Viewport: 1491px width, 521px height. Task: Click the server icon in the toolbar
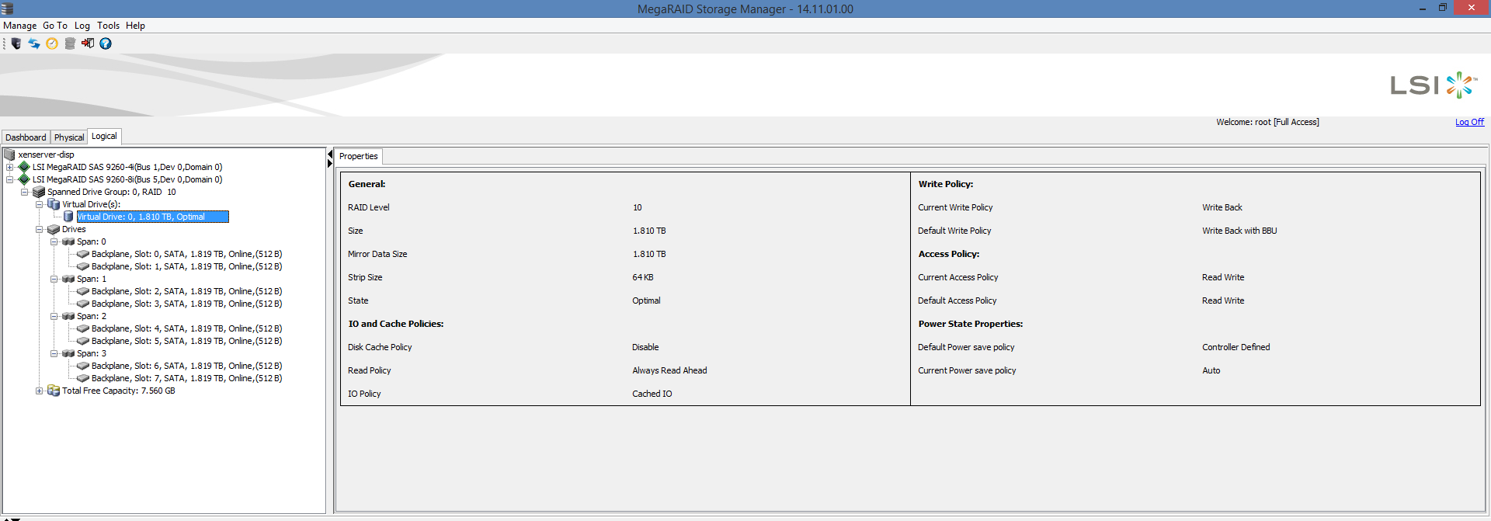click(16, 43)
